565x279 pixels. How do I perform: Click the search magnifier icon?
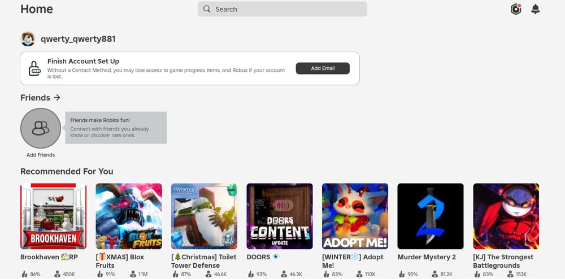[206, 9]
